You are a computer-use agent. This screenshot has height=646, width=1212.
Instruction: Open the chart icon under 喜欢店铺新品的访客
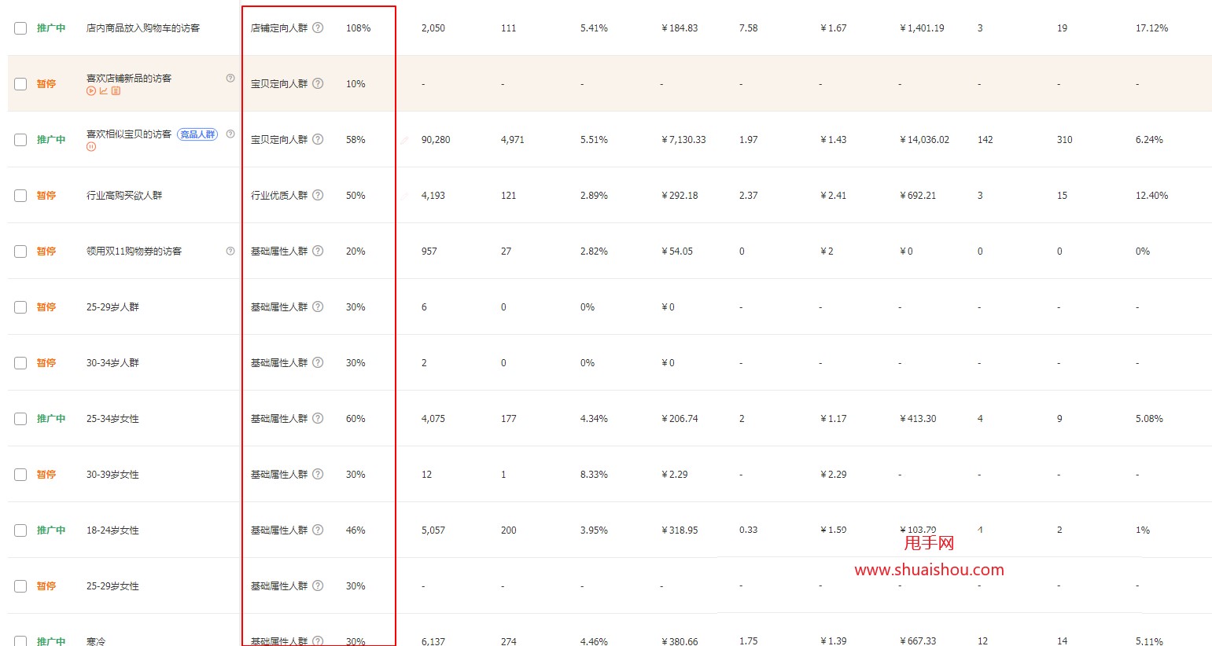point(103,91)
